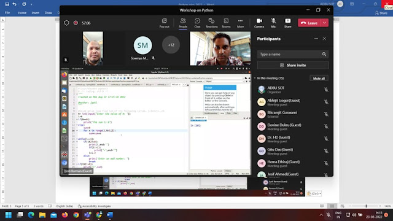The width and height of the screenshot is (393, 221).
Task: Select the Sowmya M. avatar tile
Action: (x=142, y=45)
